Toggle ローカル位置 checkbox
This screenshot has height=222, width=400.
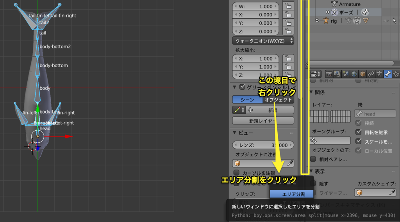click(359, 150)
